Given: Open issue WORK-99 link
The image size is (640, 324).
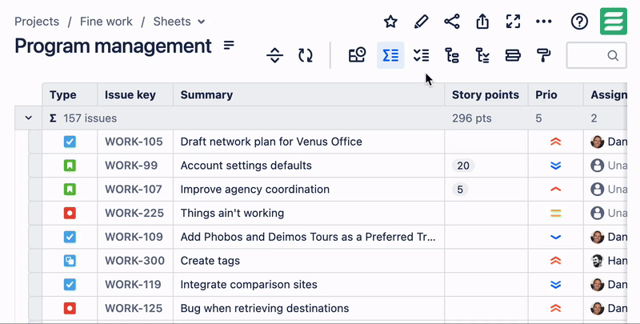Looking at the screenshot, I should [x=131, y=166].
